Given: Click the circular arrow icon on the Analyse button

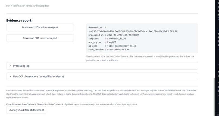Looking at the screenshot, I should click(x=10, y=110).
